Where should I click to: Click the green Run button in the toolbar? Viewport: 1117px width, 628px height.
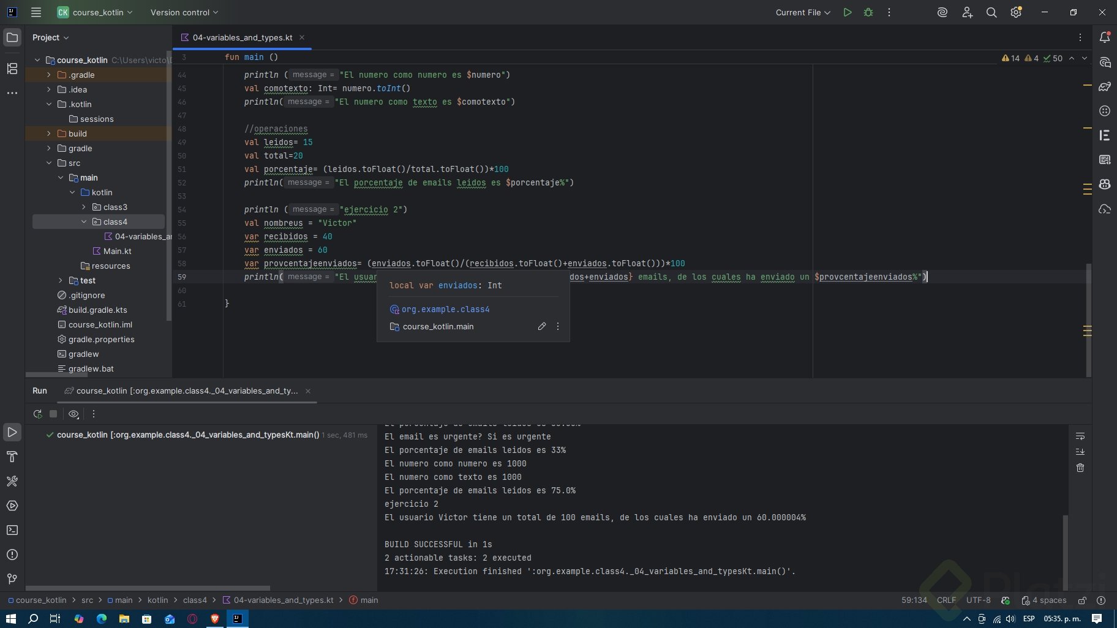[848, 12]
